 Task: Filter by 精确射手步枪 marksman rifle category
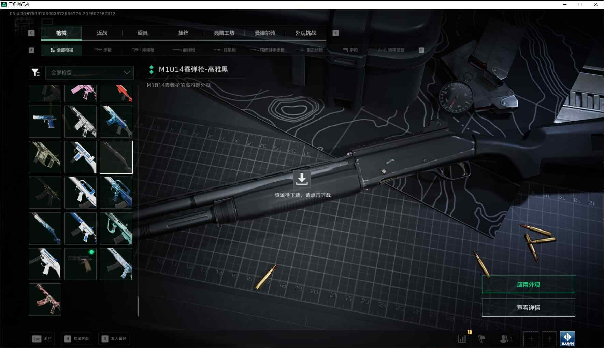pos(267,50)
